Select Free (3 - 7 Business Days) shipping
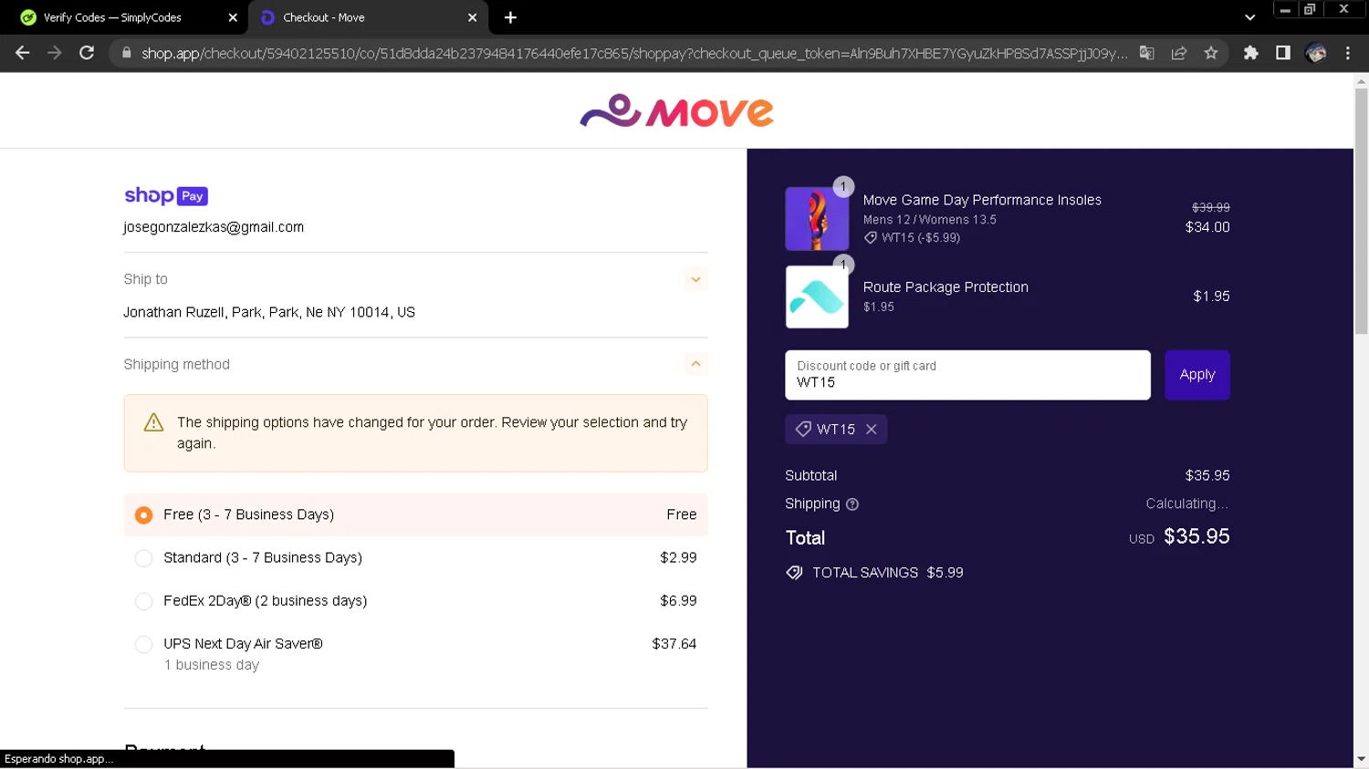The image size is (1369, 769). click(x=415, y=514)
